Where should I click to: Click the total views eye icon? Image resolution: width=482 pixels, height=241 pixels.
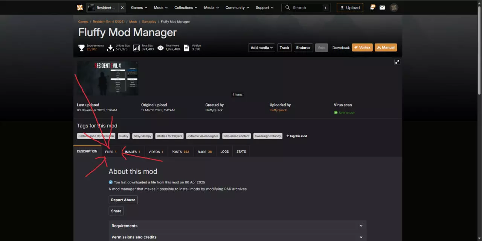click(160, 48)
